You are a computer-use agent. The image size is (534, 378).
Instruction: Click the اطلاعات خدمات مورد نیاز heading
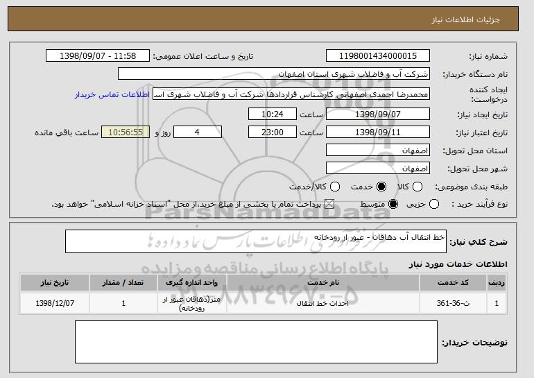point(458,264)
